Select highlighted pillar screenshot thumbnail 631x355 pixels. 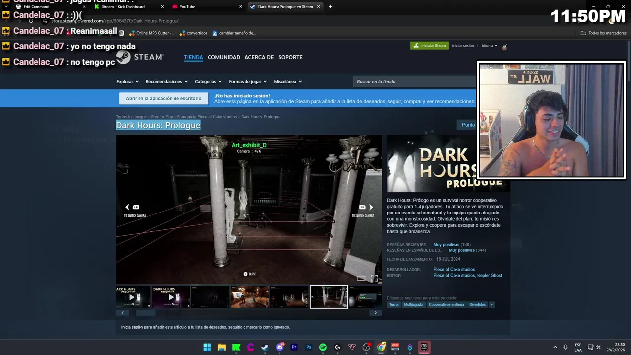(x=329, y=297)
